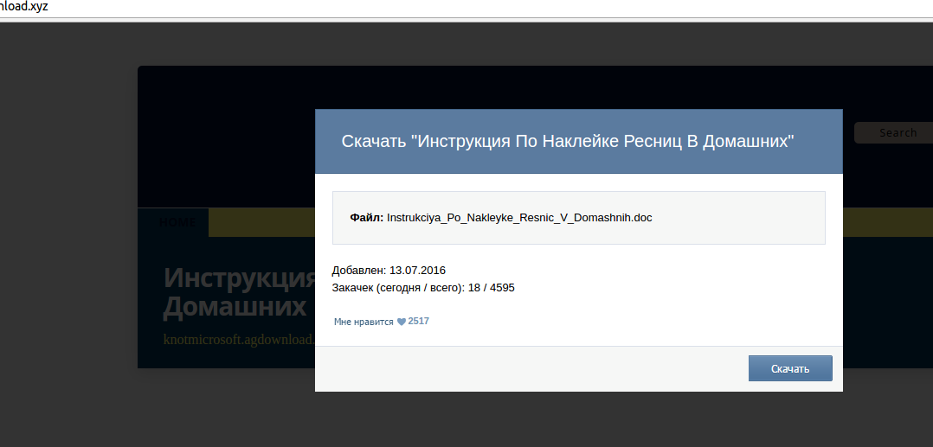
Task: Click the Закачек download count 18 / 4595
Action: pos(492,288)
